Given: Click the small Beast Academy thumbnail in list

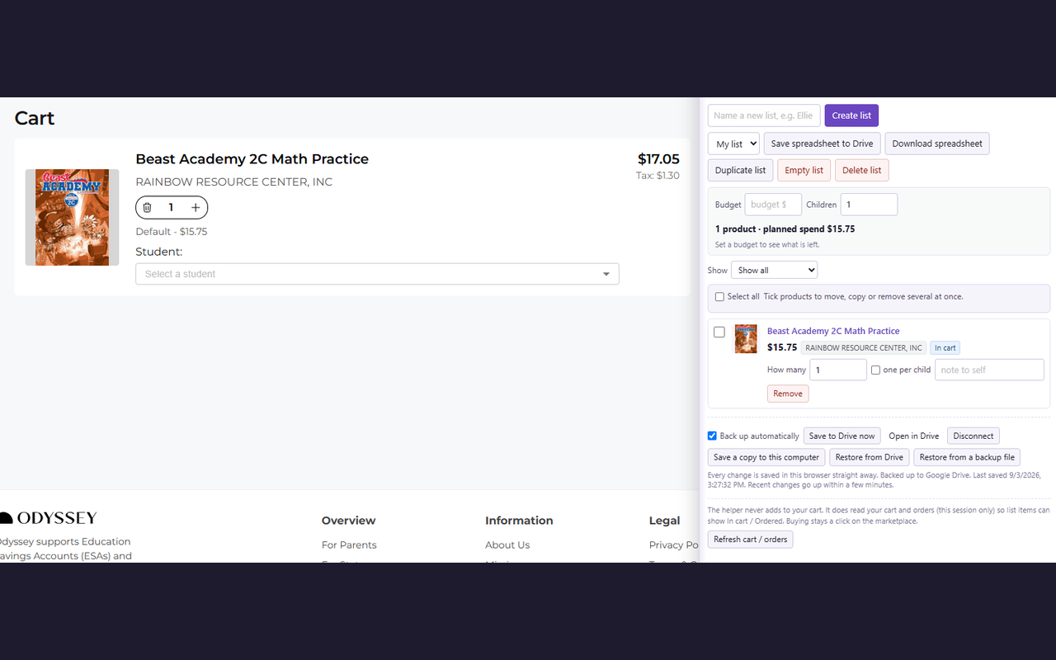Looking at the screenshot, I should point(746,339).
